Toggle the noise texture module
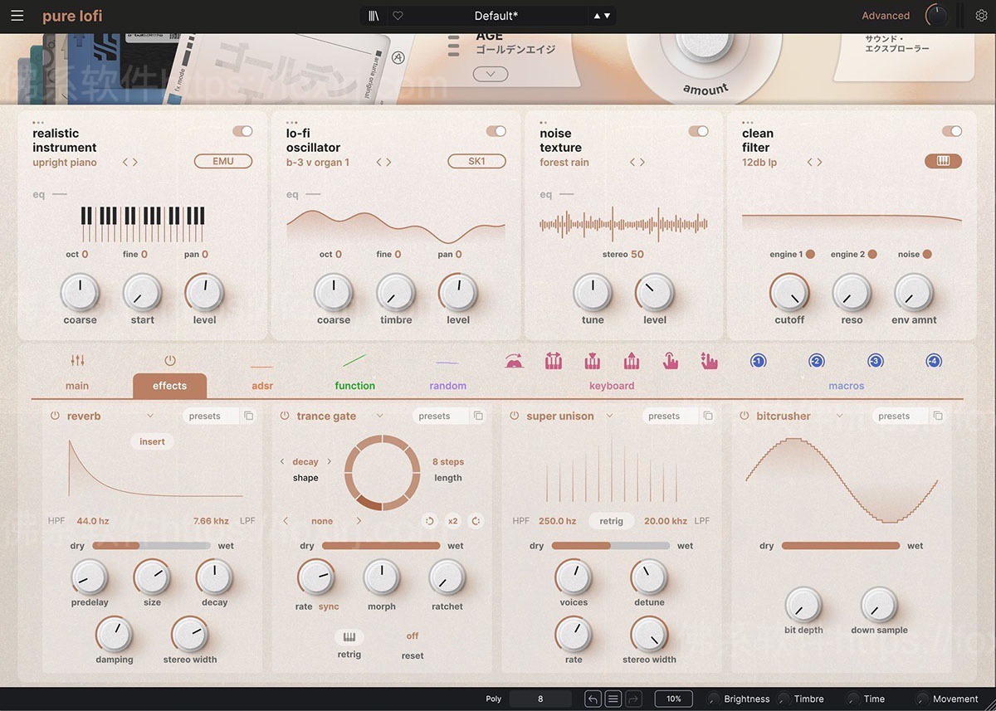Image resolution: width=996 pixels, height=711 pixels. [699, 130]
